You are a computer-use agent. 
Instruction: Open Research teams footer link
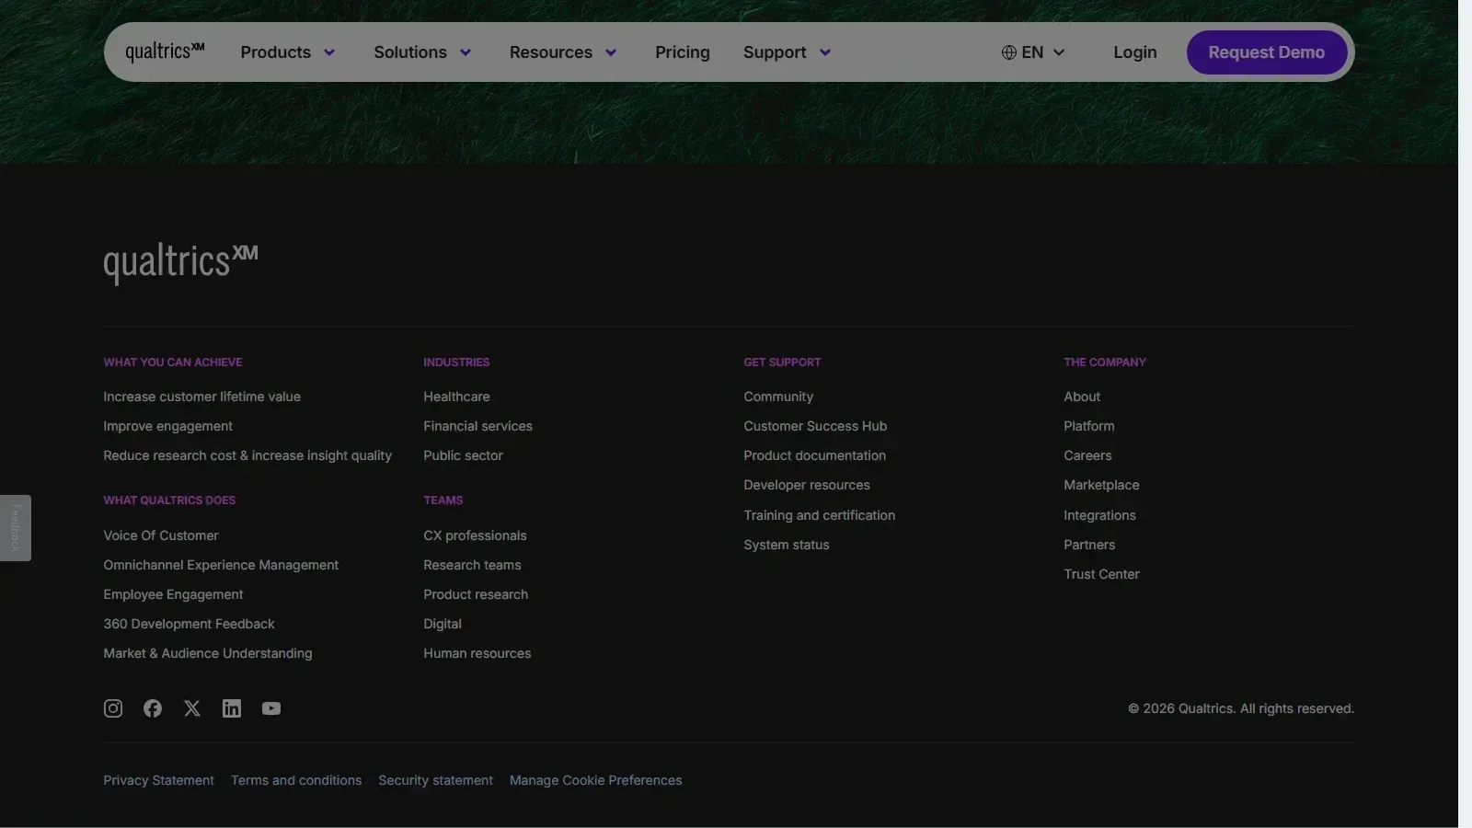click(472, 565)
